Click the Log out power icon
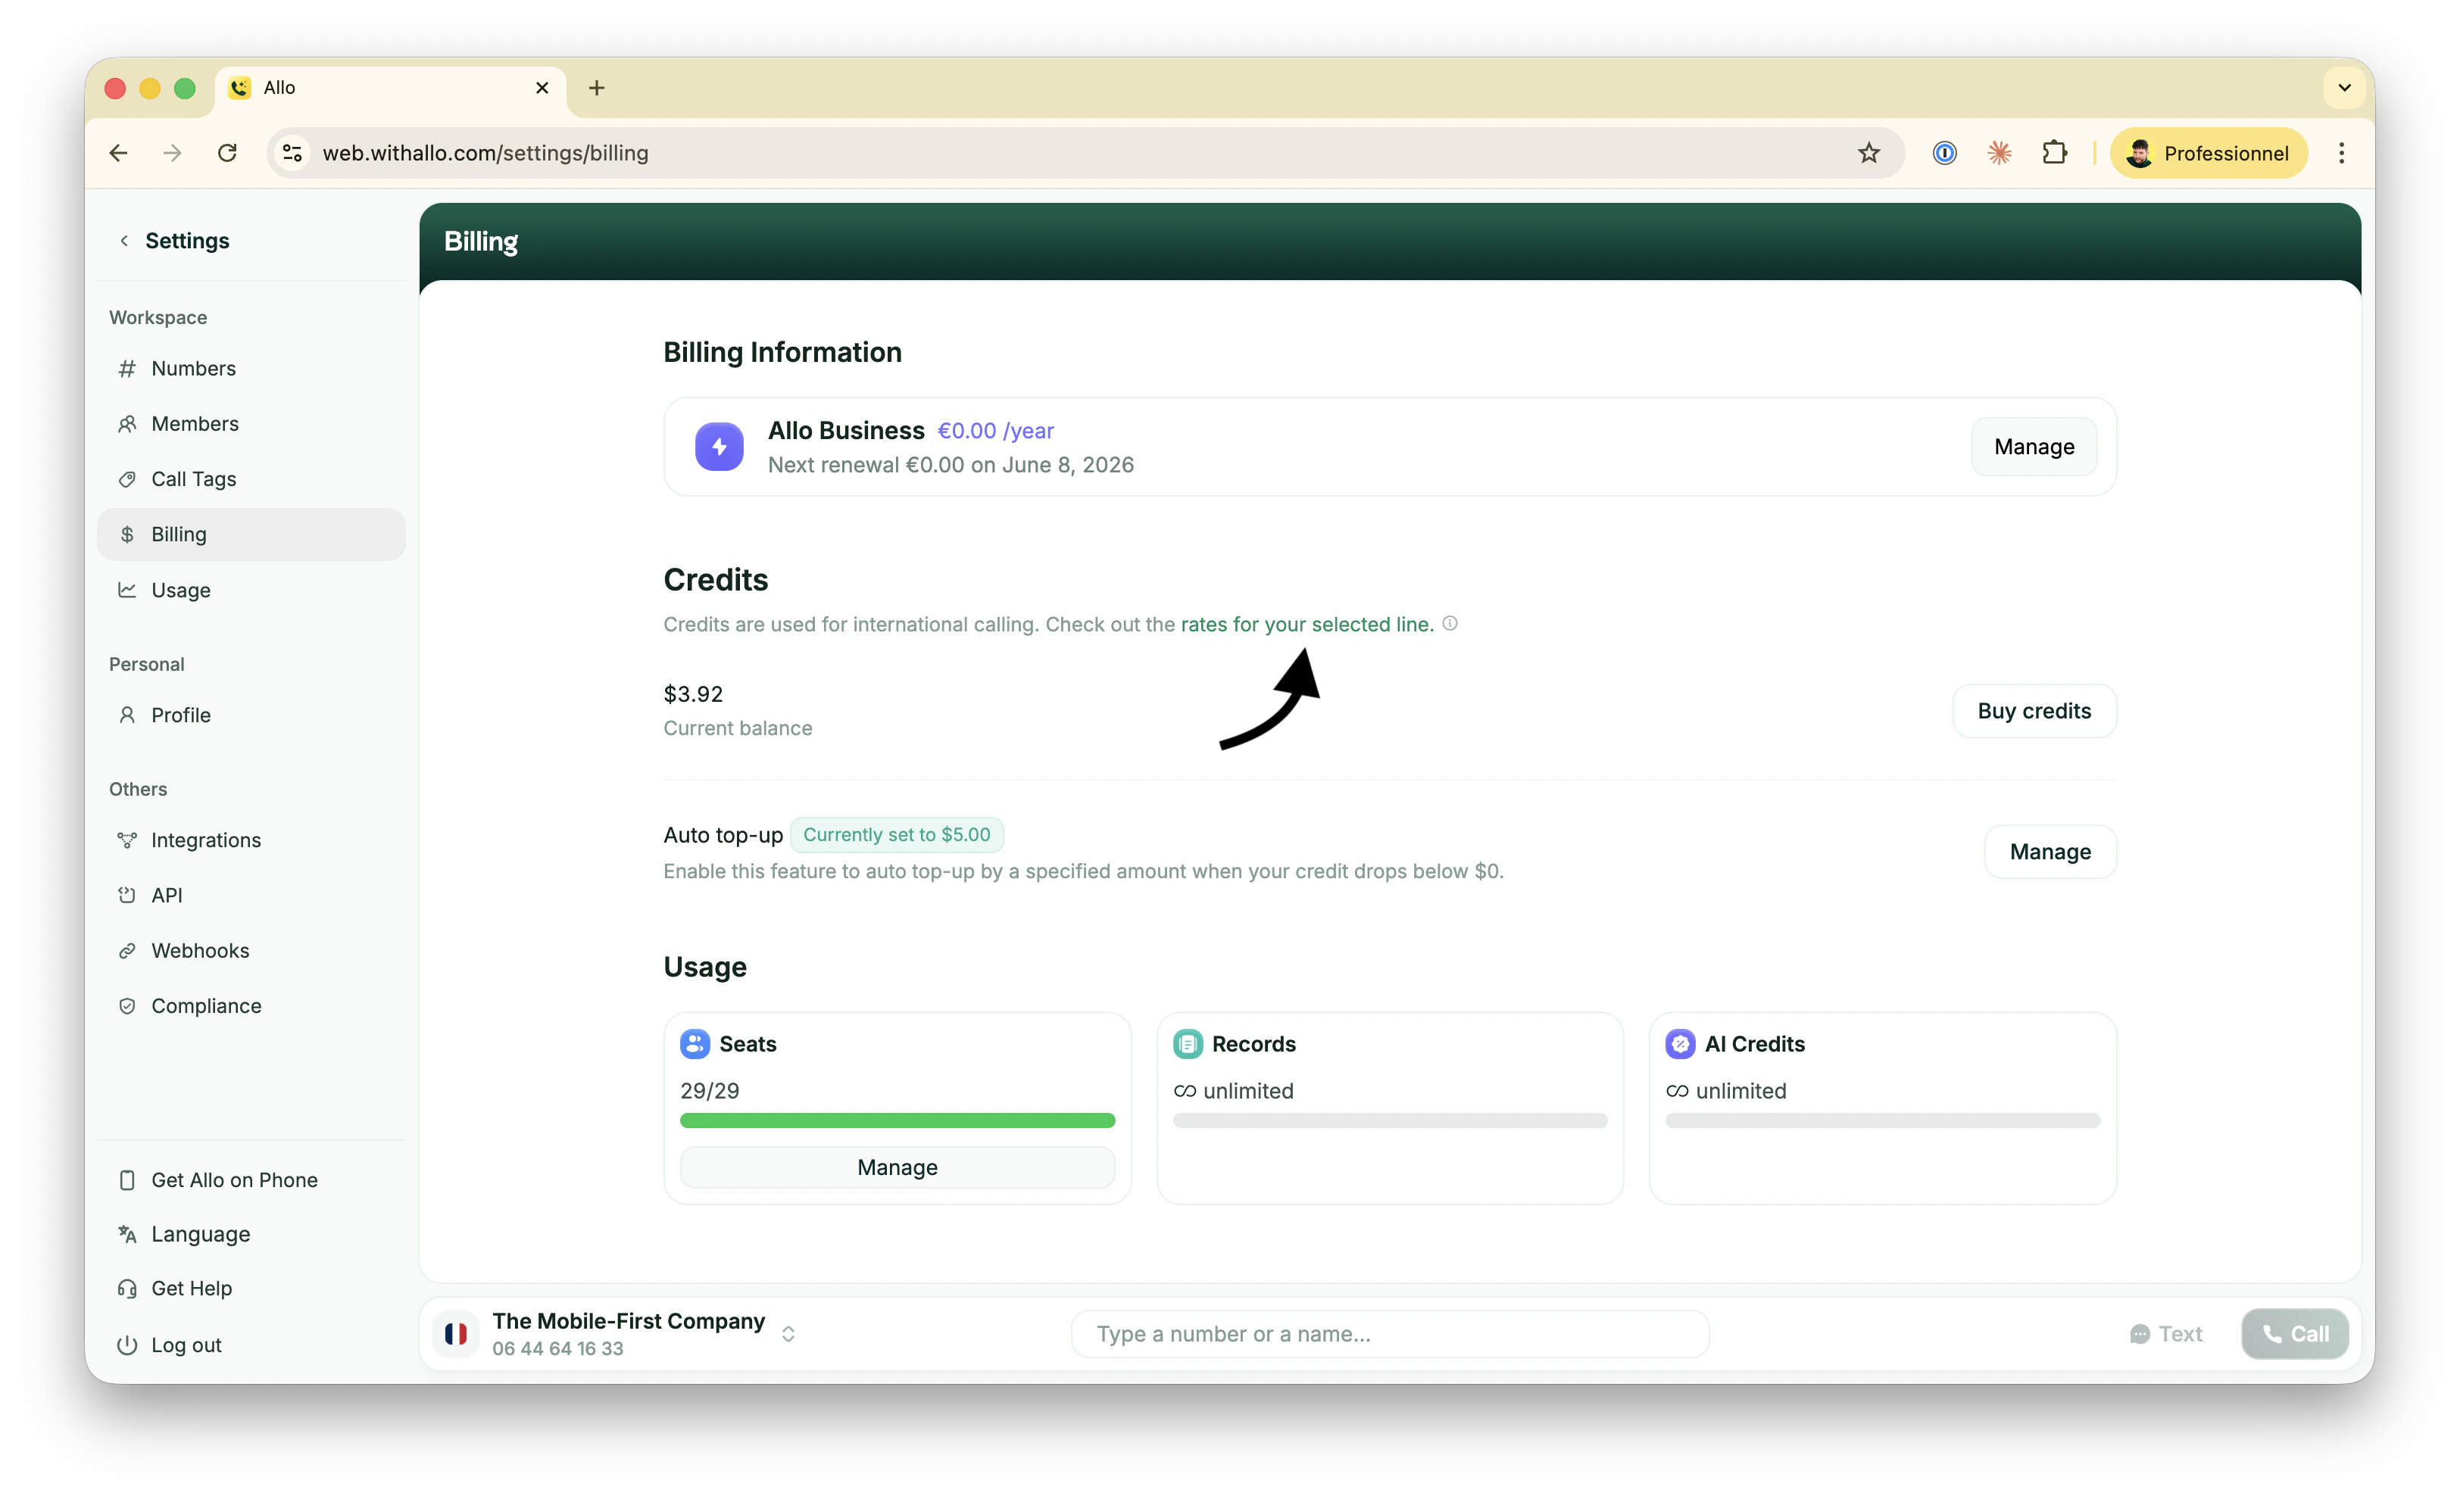2460x1496 pixels. [126, 1345]
